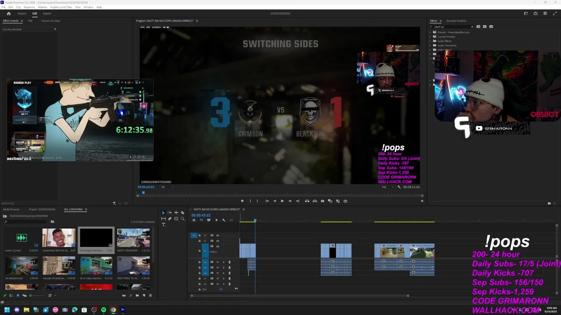Select the Zoom tool magnifier
Viewport: 561px width, 315px height.
pyautogui.click(x=182, y=219)
